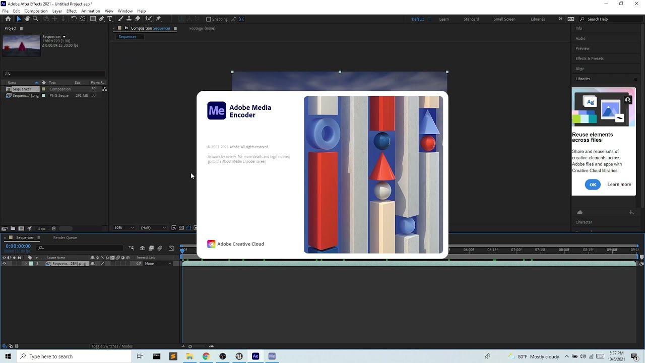This screenshot has height=363, width=645.
Task: Open the File menu
Action: [5, 11]
